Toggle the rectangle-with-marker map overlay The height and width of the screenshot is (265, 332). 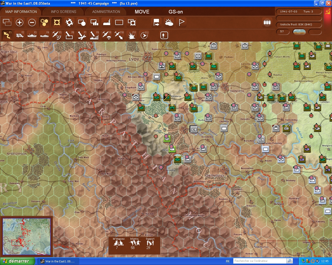(x=132, y=23)
